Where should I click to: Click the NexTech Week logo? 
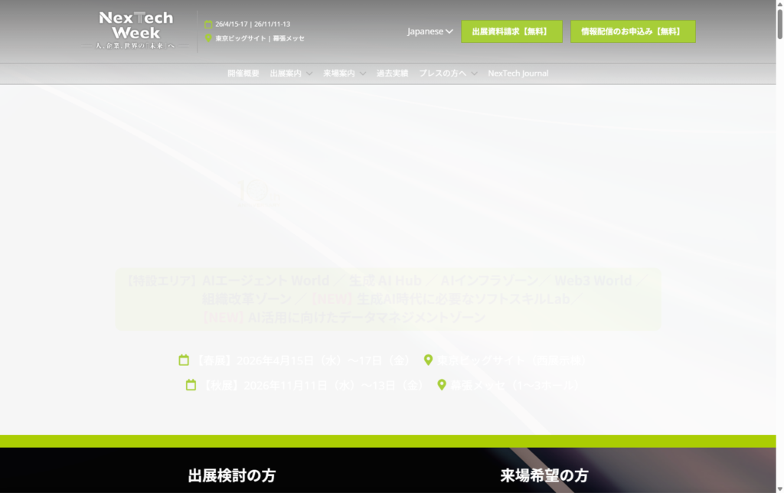[x=136, y=31]
